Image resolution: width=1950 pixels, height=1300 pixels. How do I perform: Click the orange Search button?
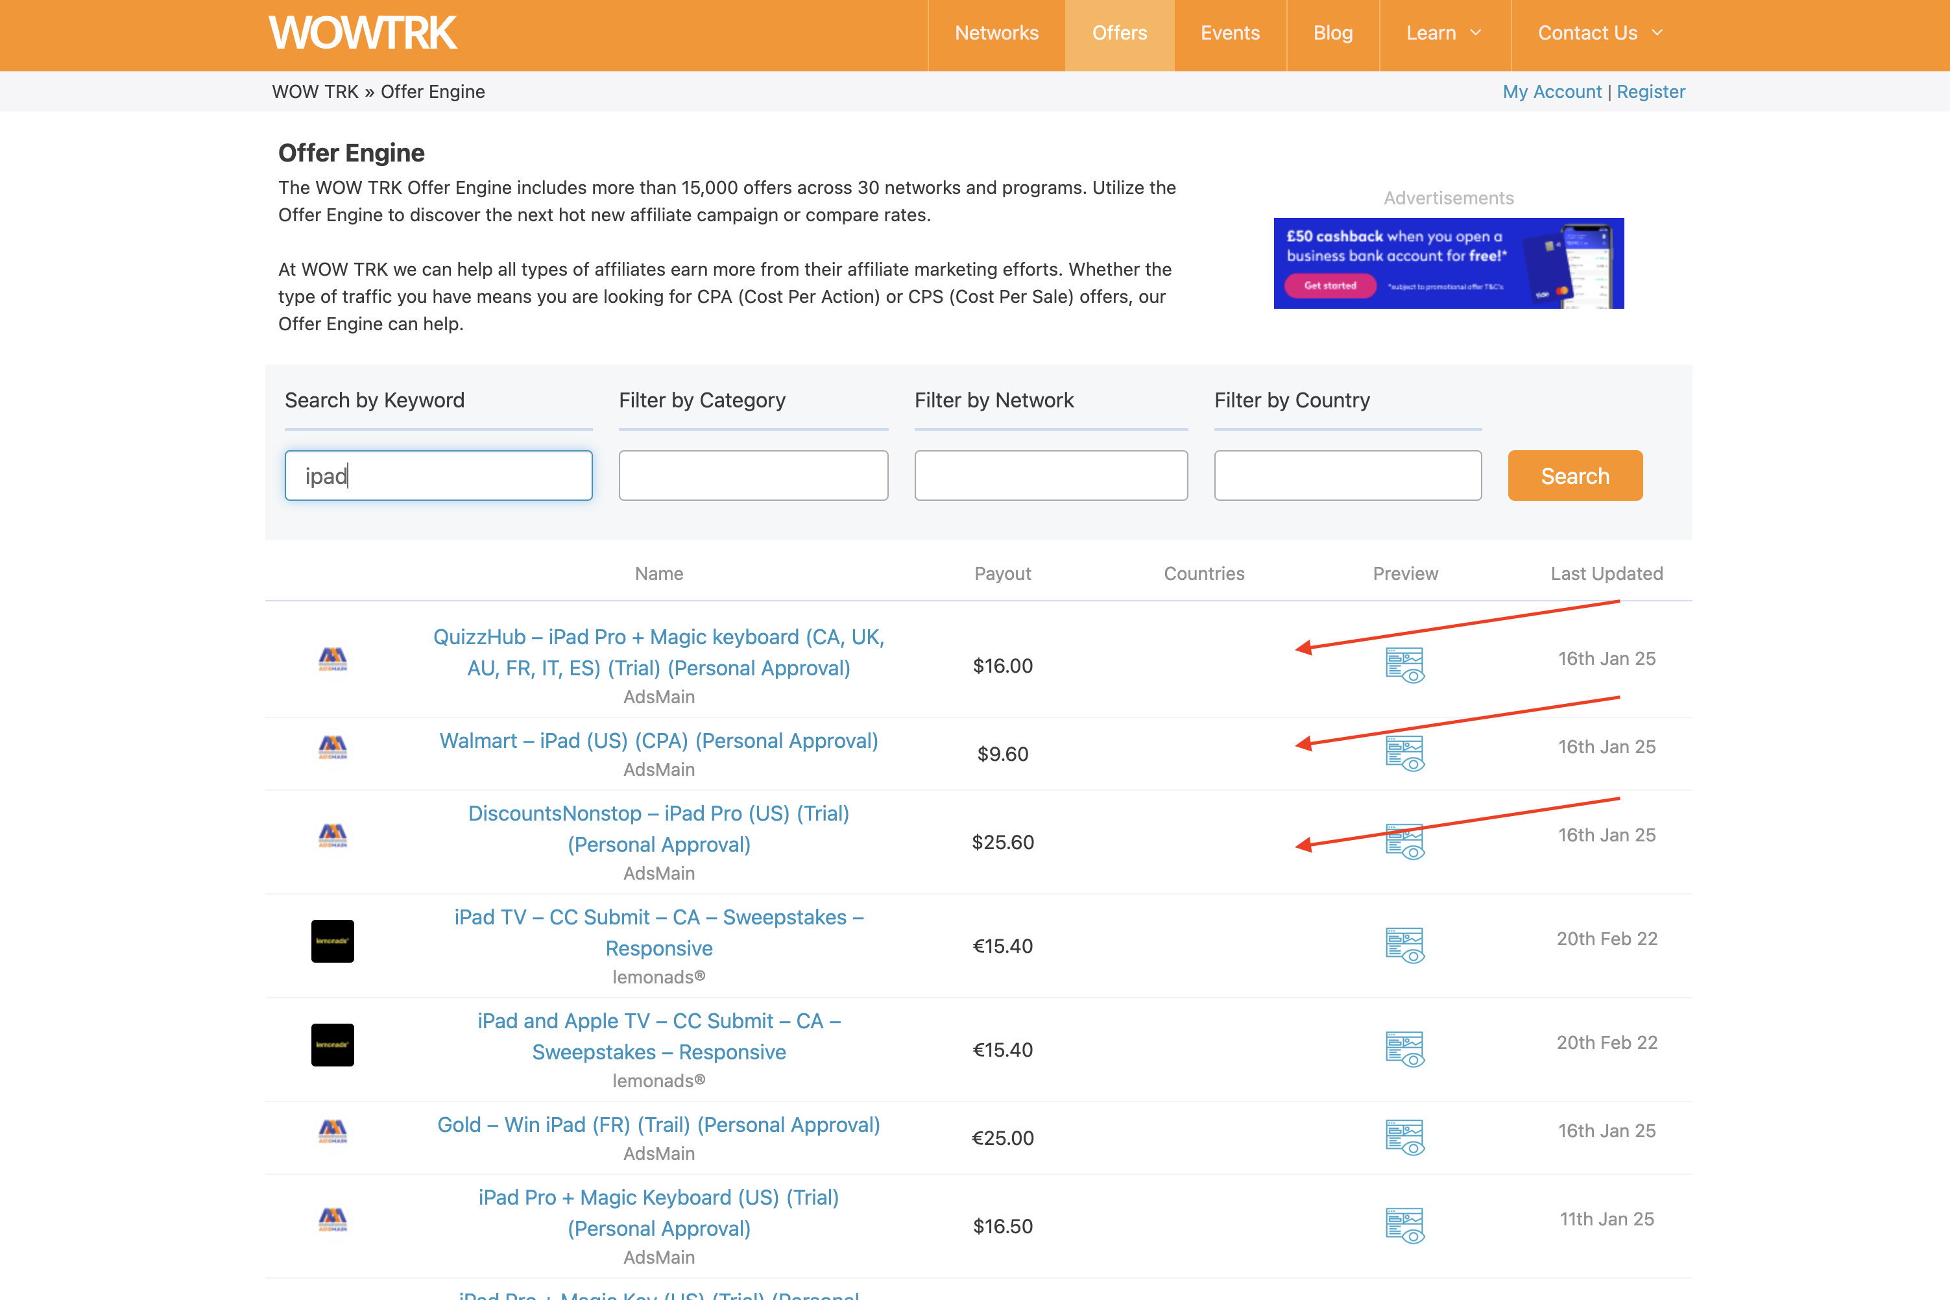1574,476
